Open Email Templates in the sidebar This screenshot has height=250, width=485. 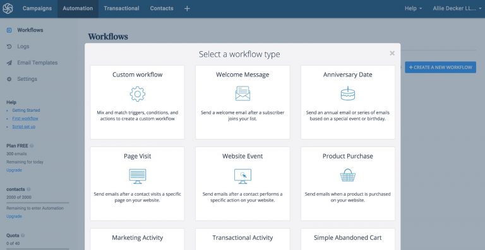click(x=37, y=62)
